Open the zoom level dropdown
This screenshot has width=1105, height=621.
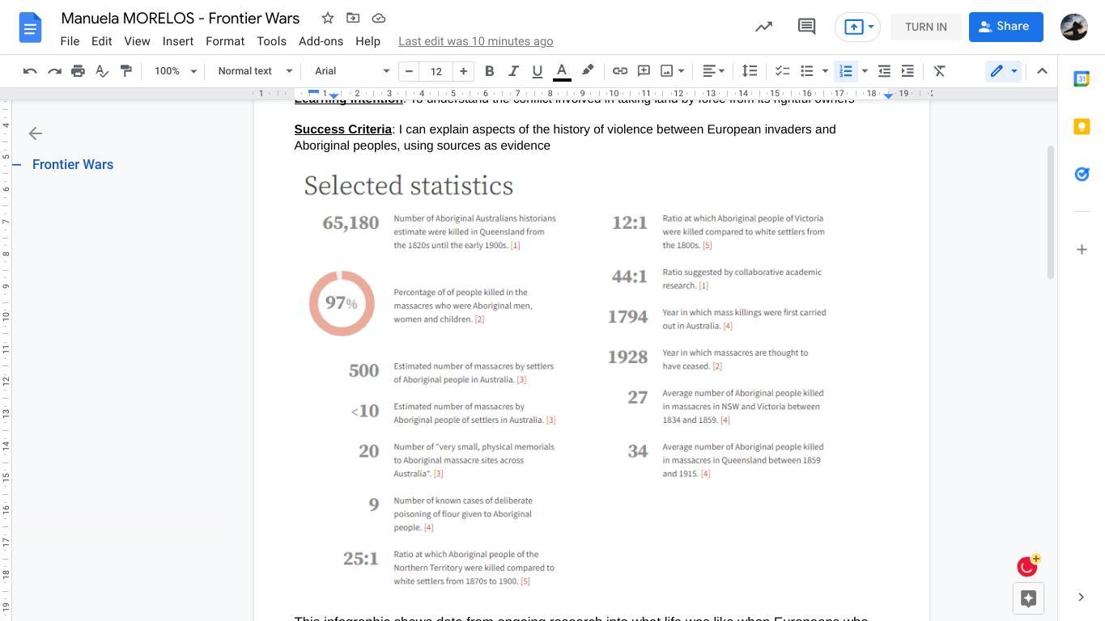point(176,71)
